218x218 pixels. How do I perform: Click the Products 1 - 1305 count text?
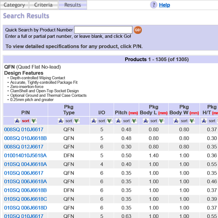[x=157, y=59]
